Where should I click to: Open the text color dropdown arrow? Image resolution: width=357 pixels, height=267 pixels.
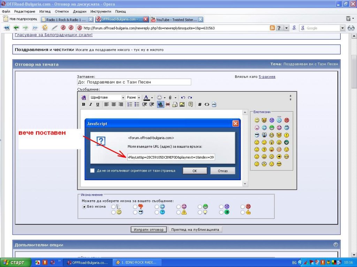pyautogui.click(x=152, y=98)
